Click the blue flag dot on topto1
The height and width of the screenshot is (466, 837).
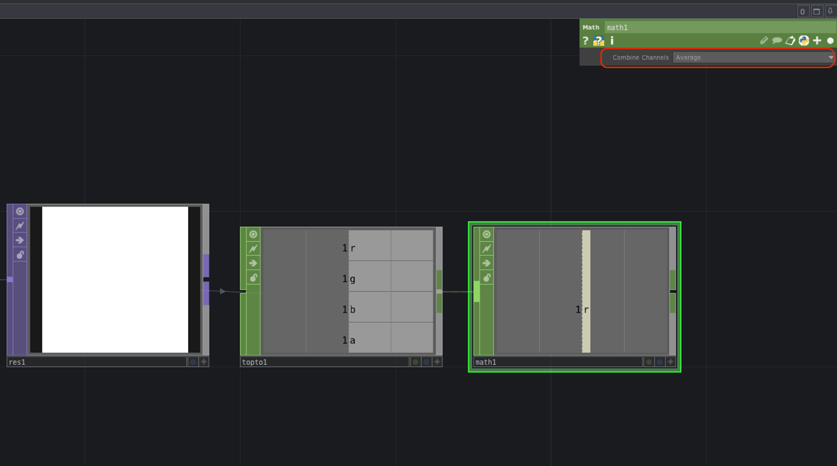426,362
